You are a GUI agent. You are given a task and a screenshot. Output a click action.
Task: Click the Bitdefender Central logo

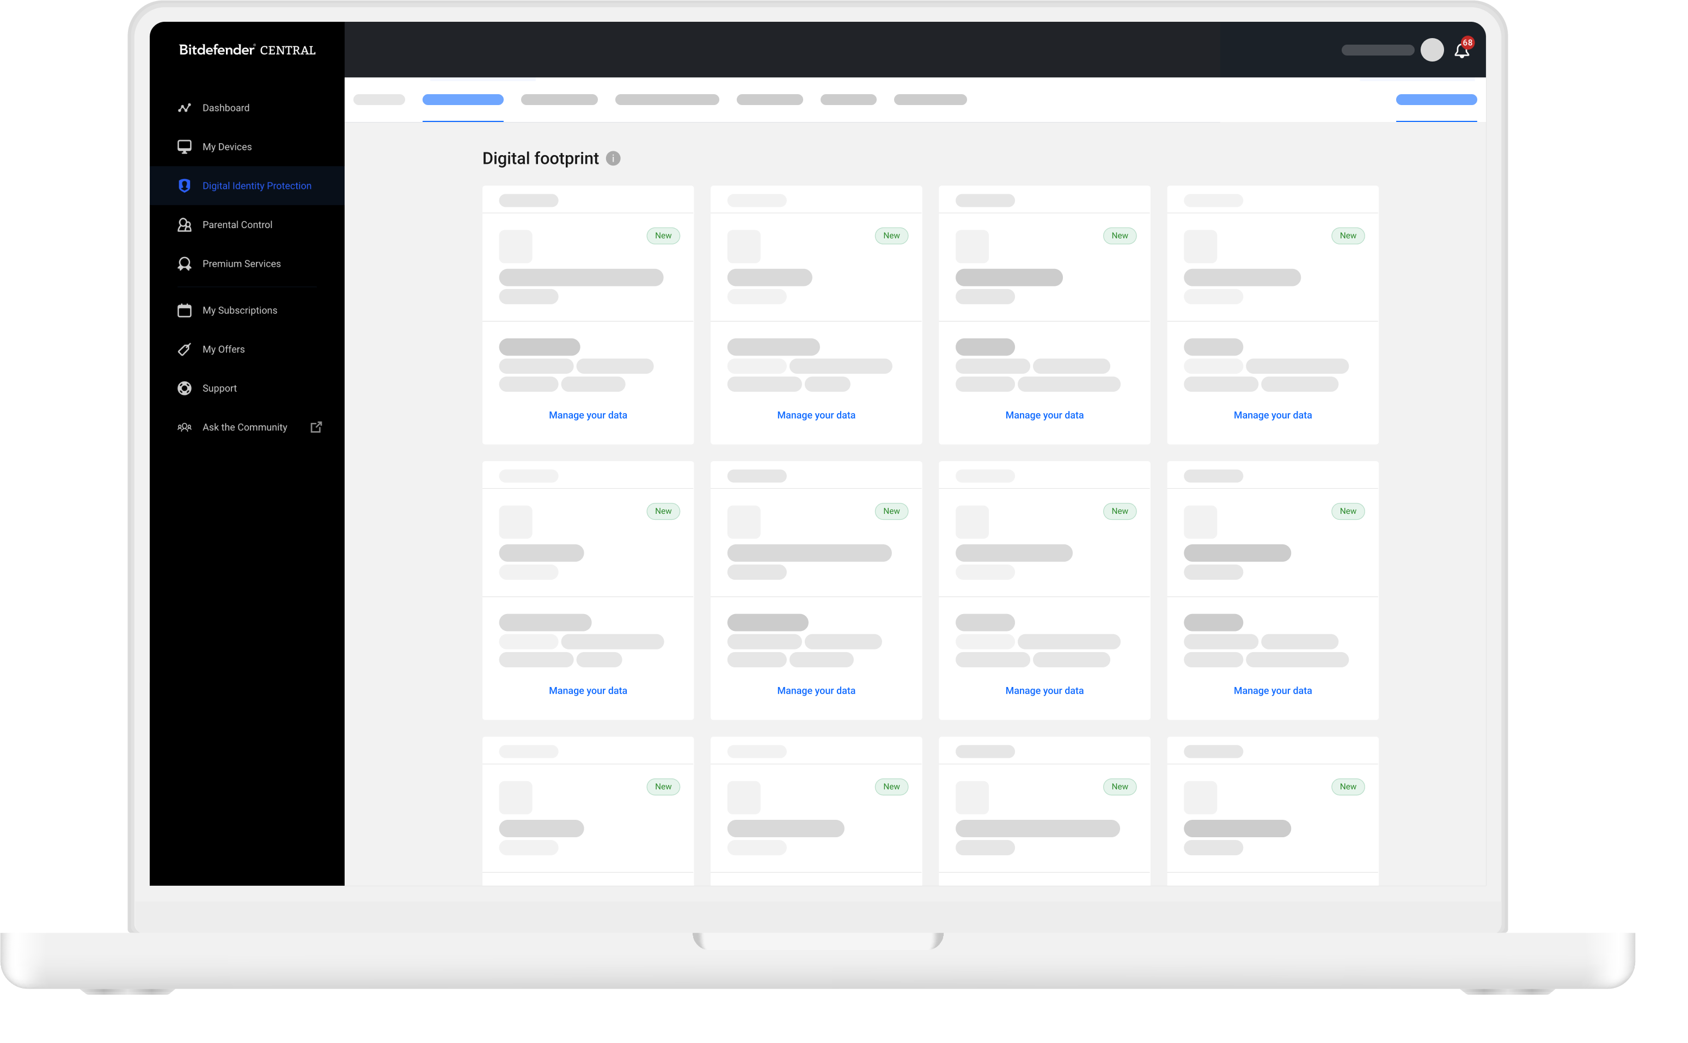[247, 50]
